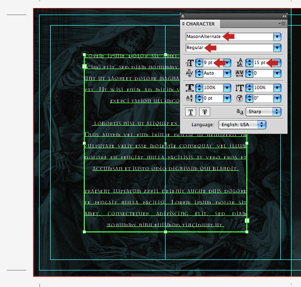
Task: Click the leading icon
Action: (x=240, y=63)
